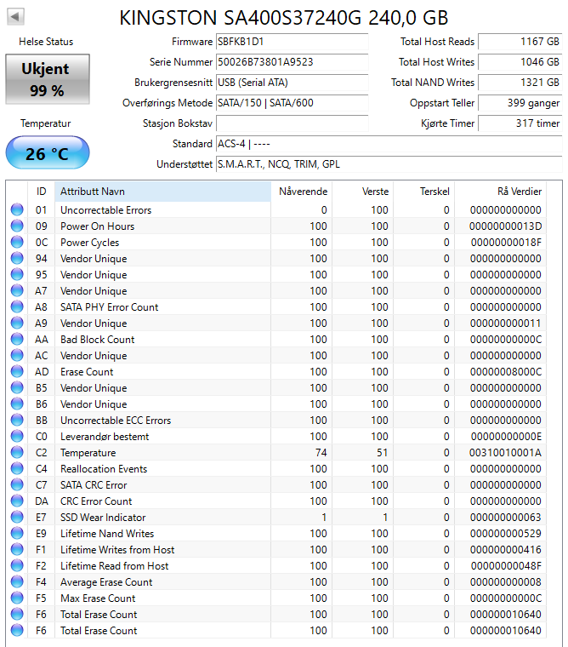Click the status dot for Temperature
The image size is (568, 647).
pos(17,452)
